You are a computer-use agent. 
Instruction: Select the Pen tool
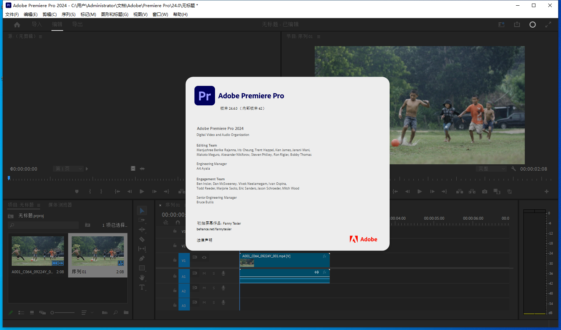tap(142, 258)
